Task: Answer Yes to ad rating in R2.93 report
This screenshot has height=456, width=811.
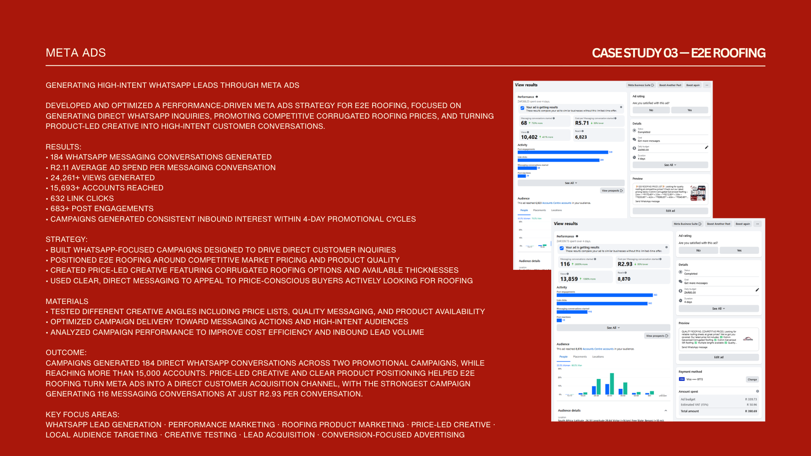Action: 739,250
